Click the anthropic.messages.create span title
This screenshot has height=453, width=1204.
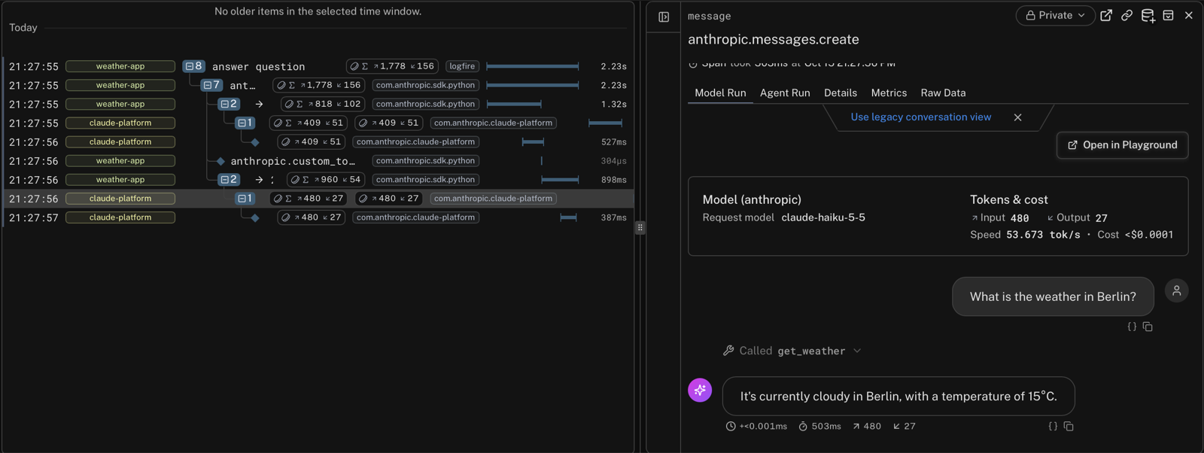pyautogui.click(x=773, y=39)
